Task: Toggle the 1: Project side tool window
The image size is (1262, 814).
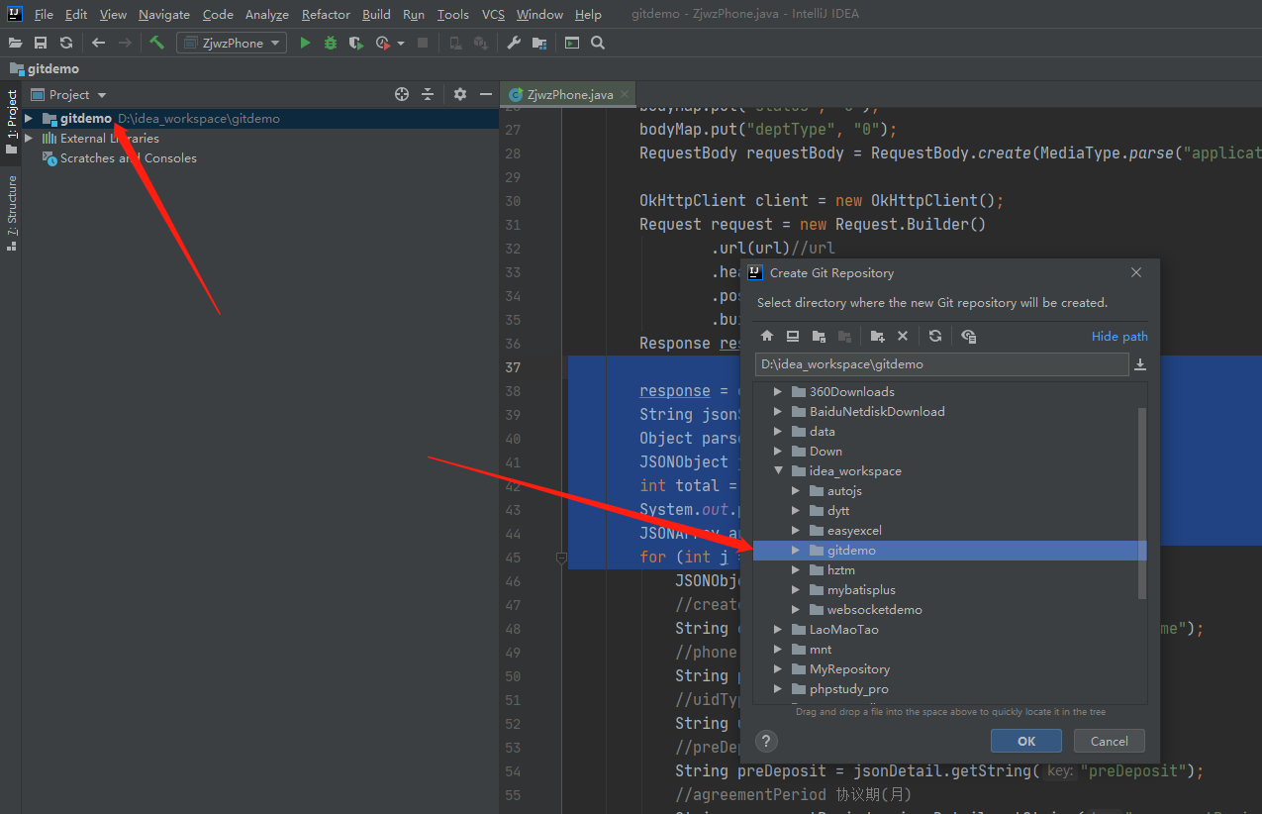Action: pyautogui.click(x=11, y=121)
